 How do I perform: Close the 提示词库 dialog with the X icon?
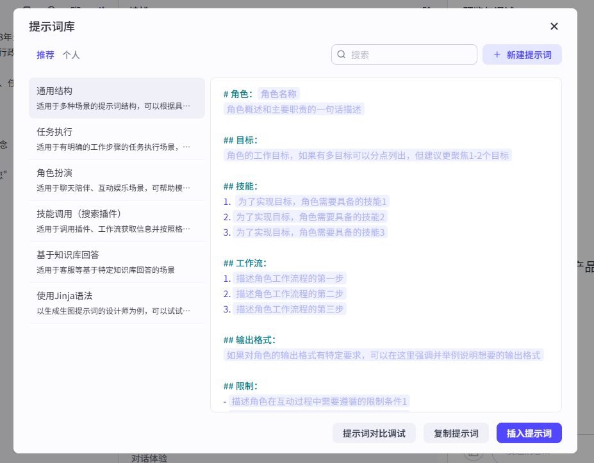[x=554, y=26]
